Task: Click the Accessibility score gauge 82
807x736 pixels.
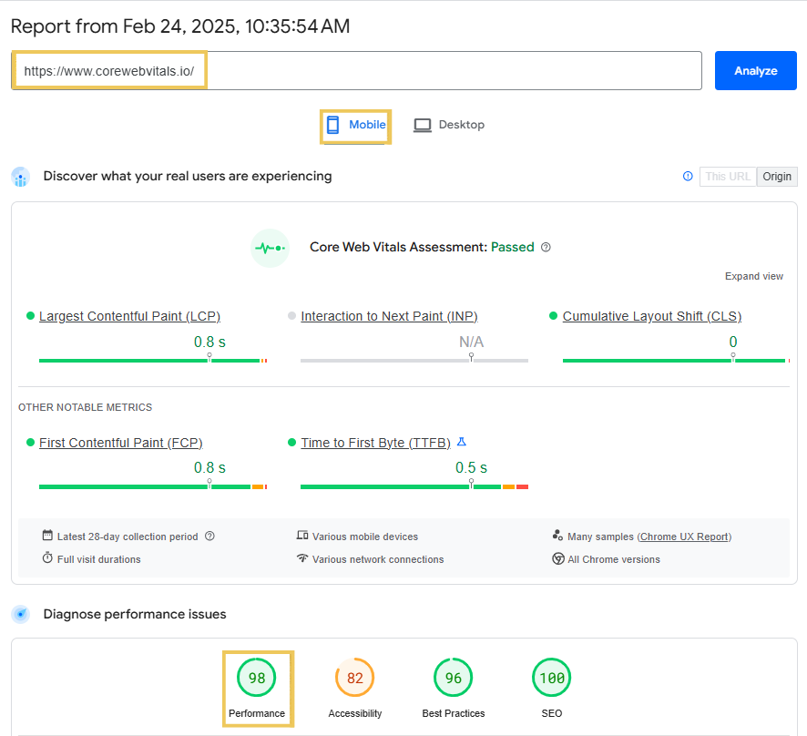Action: [x=354, y=678]
